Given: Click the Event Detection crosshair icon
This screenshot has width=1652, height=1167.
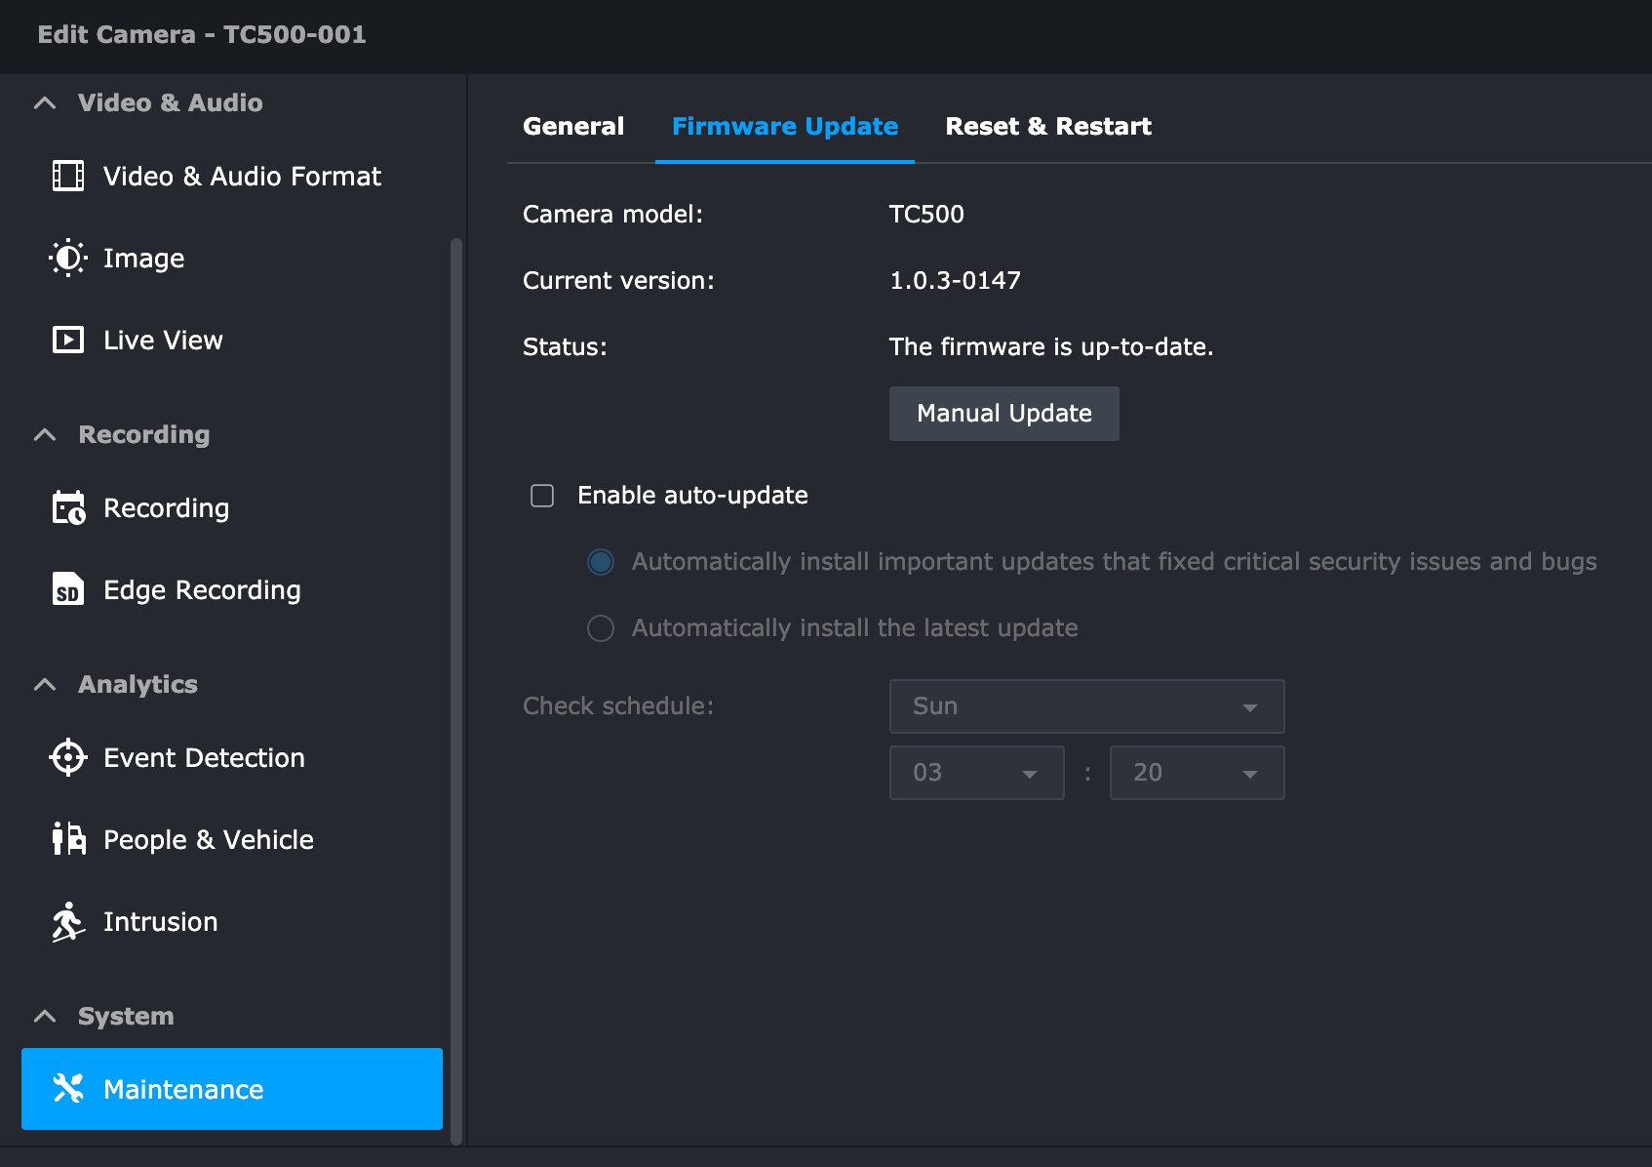Looking at the screenshot, I should click(x=67, y=757).
